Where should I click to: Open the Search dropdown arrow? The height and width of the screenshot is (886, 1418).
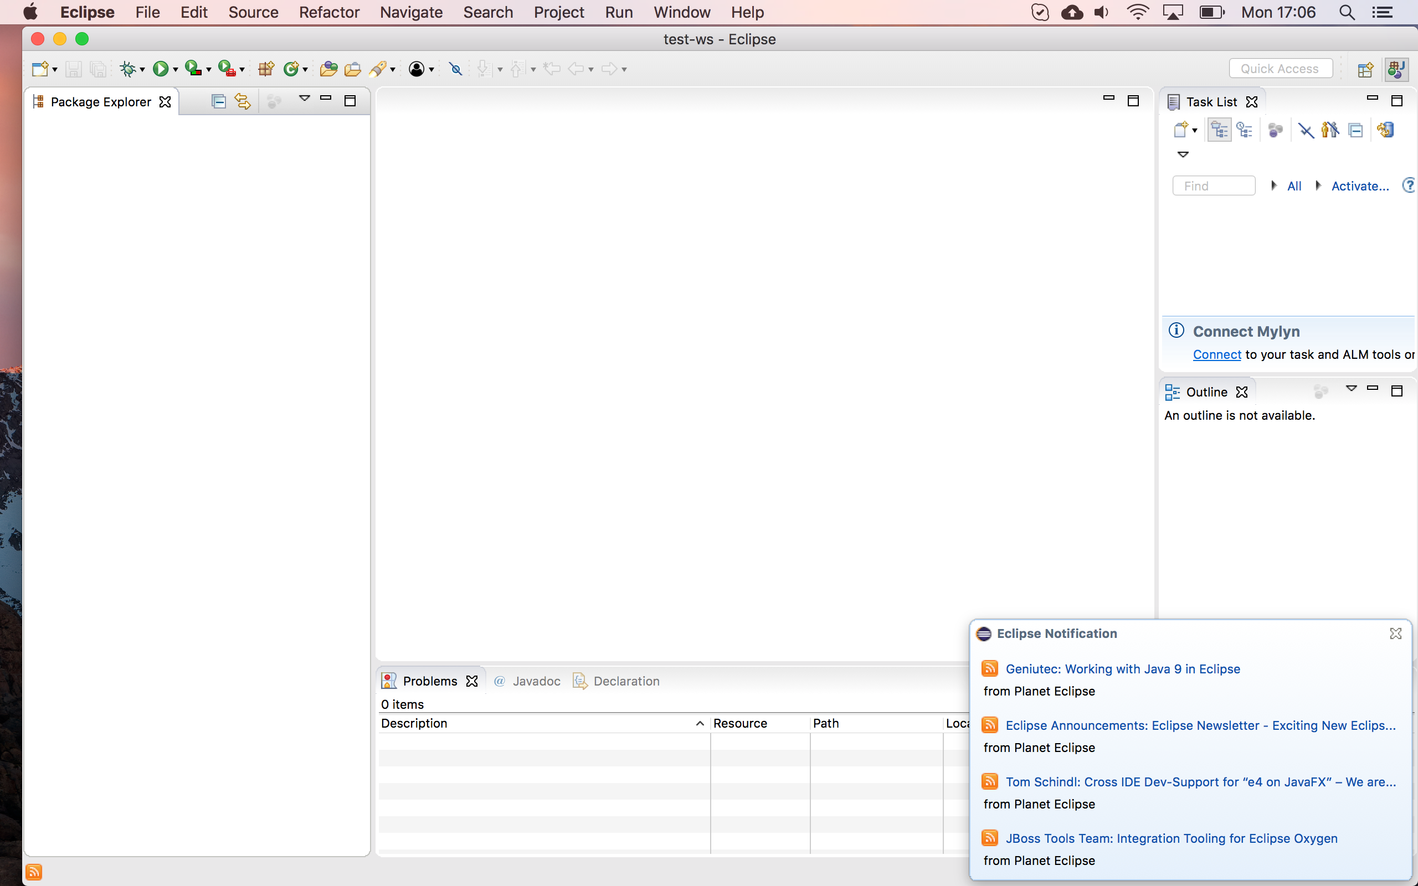coord(393,70)
